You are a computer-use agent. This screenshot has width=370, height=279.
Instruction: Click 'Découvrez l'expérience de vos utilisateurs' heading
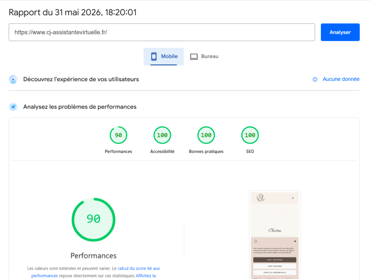point(81,79)
